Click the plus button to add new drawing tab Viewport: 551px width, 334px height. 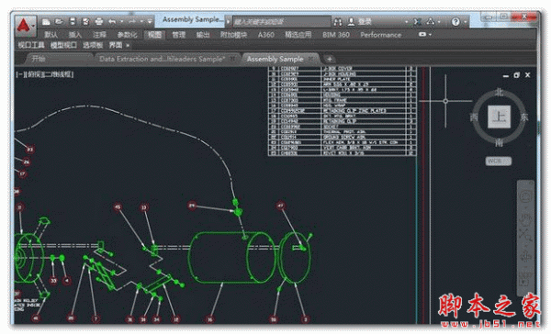click(330, 59)
